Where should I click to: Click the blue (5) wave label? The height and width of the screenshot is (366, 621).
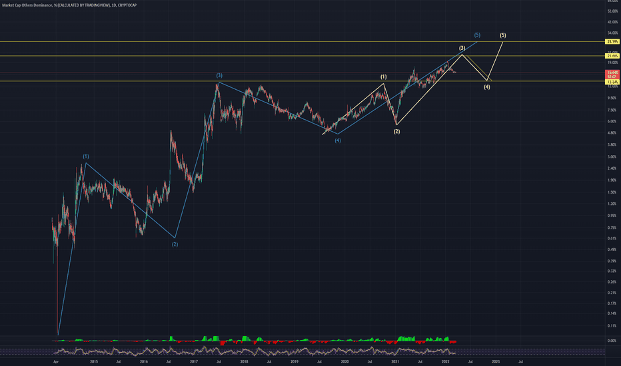477,35
